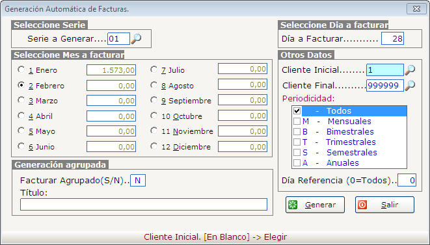This screenshot has width=430, height=245.
Task: Enable the T - Trimestrales checkbox
Action: (297, 142)
